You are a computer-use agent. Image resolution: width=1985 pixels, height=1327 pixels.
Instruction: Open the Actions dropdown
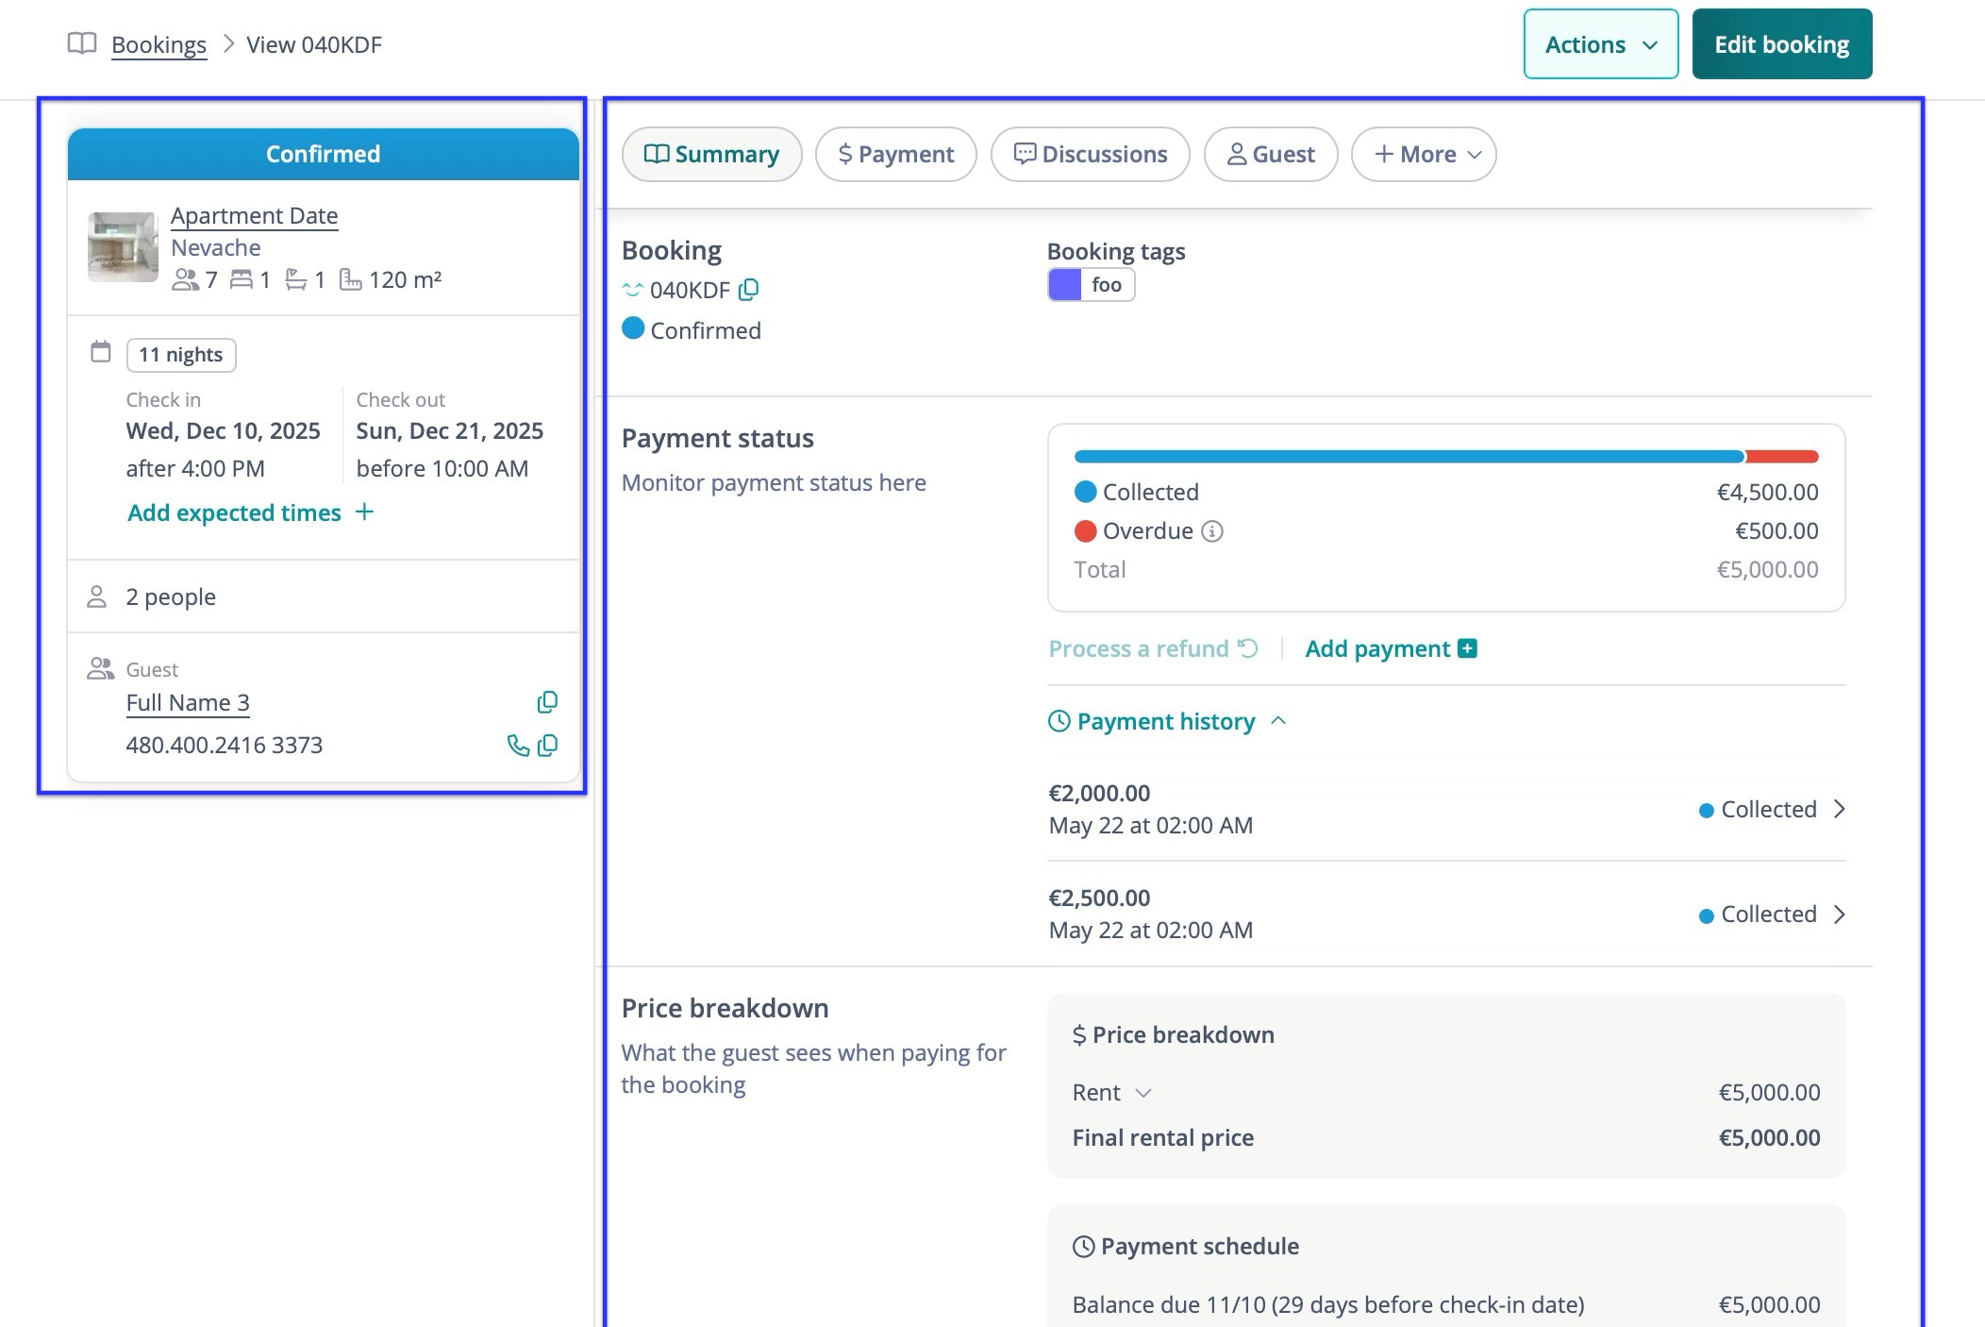tap(1600, 44)
